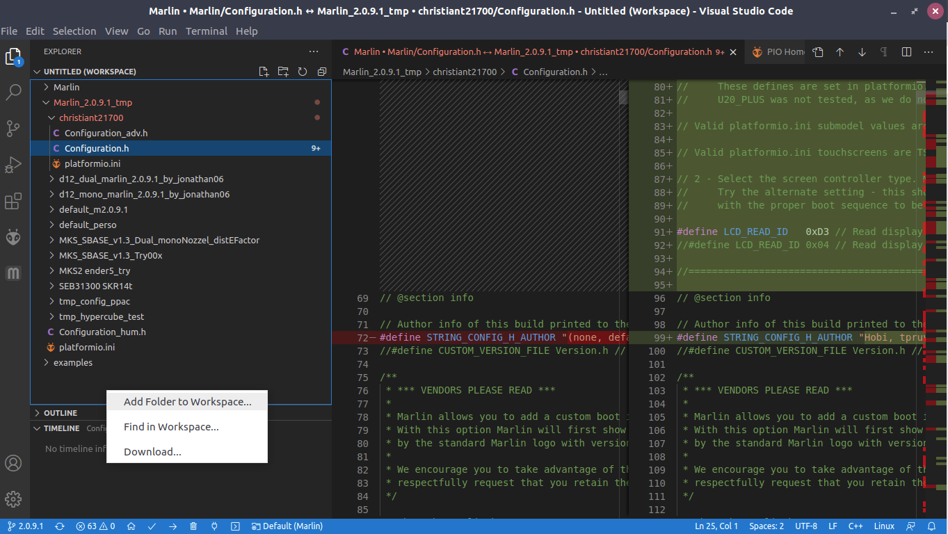Click the New File icon in Explorer header
The image size is (948, 534).
click(x=264, y=72)
